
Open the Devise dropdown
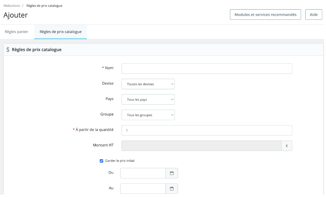coord(148,84)
